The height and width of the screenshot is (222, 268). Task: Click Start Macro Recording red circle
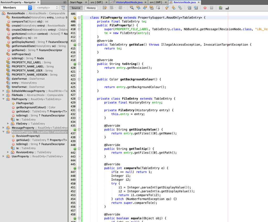(x=205, y=8)
